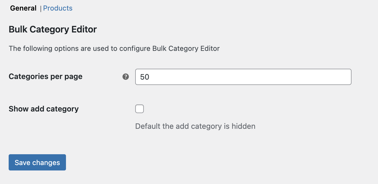Click the 'Categories per page' label
The width and height of the screenshot is (378, 184).
point(46,77)
